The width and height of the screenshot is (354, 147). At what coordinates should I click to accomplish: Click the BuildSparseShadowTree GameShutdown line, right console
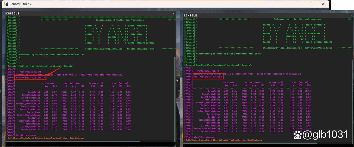[223, 140]
